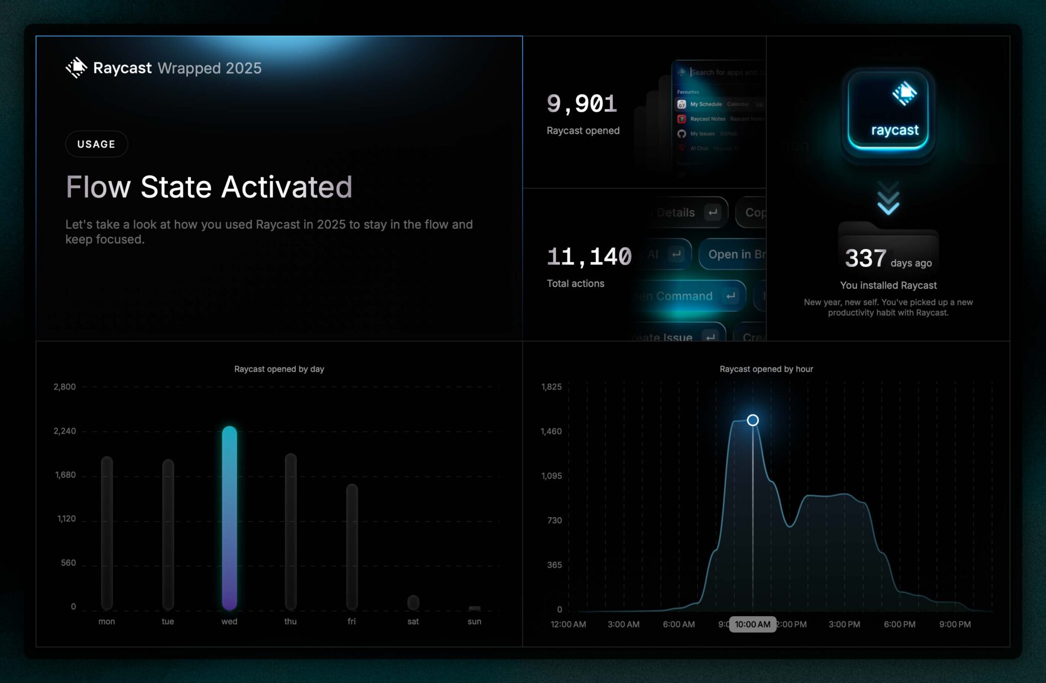Click the enter icon on Command button
Screen dimensions: 1046x683
731,296
